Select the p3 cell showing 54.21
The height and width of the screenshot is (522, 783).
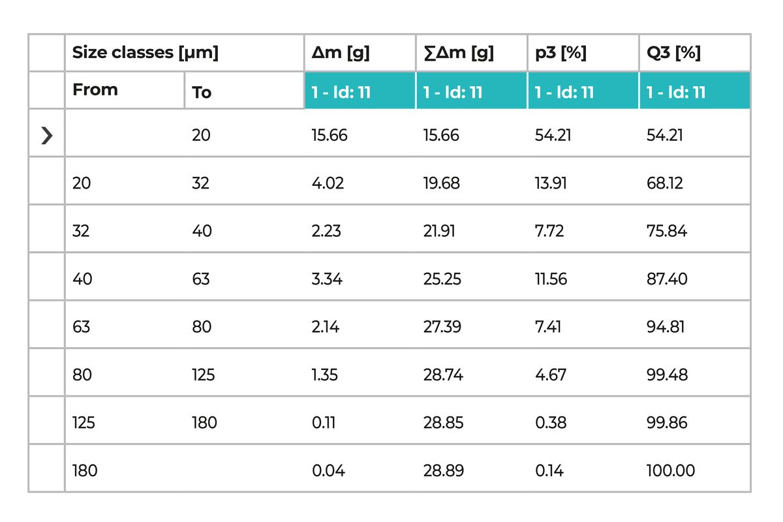coord(552,135)
